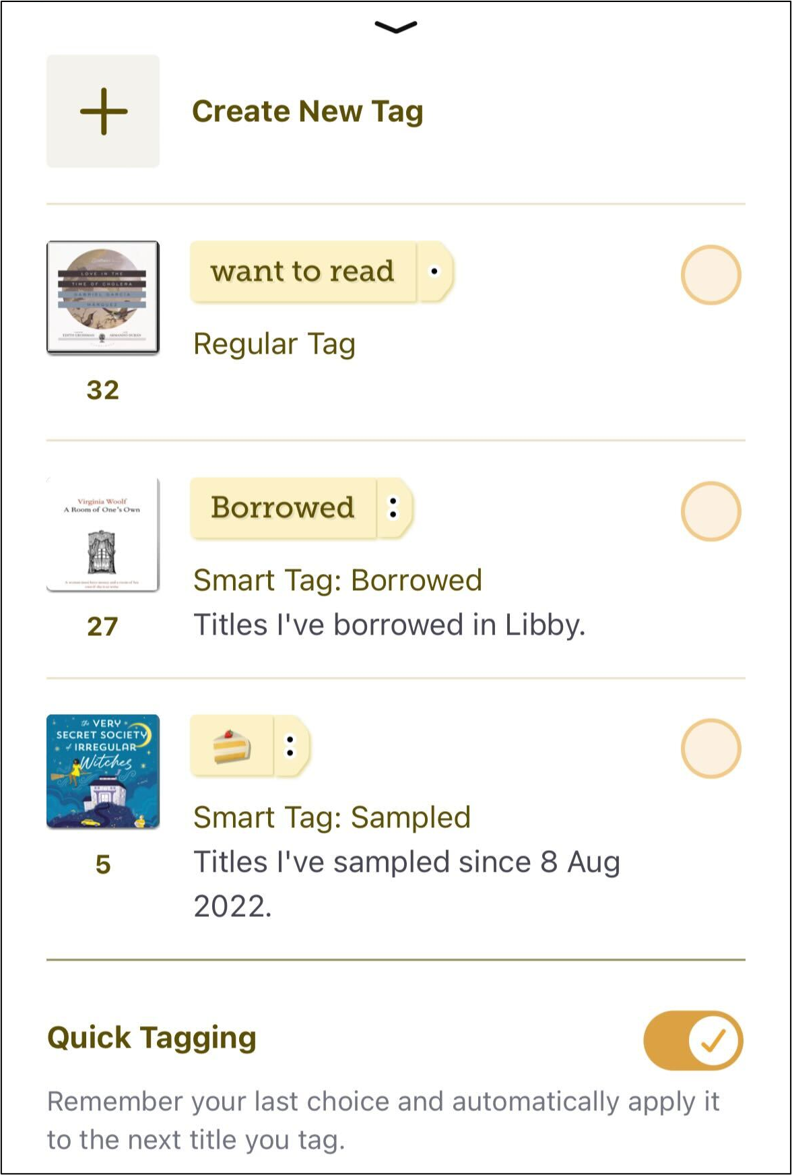The height and width of the screenshot is (1175, 792).
Task: Tap the 'want to read' tag label
Action: (303, 272)
